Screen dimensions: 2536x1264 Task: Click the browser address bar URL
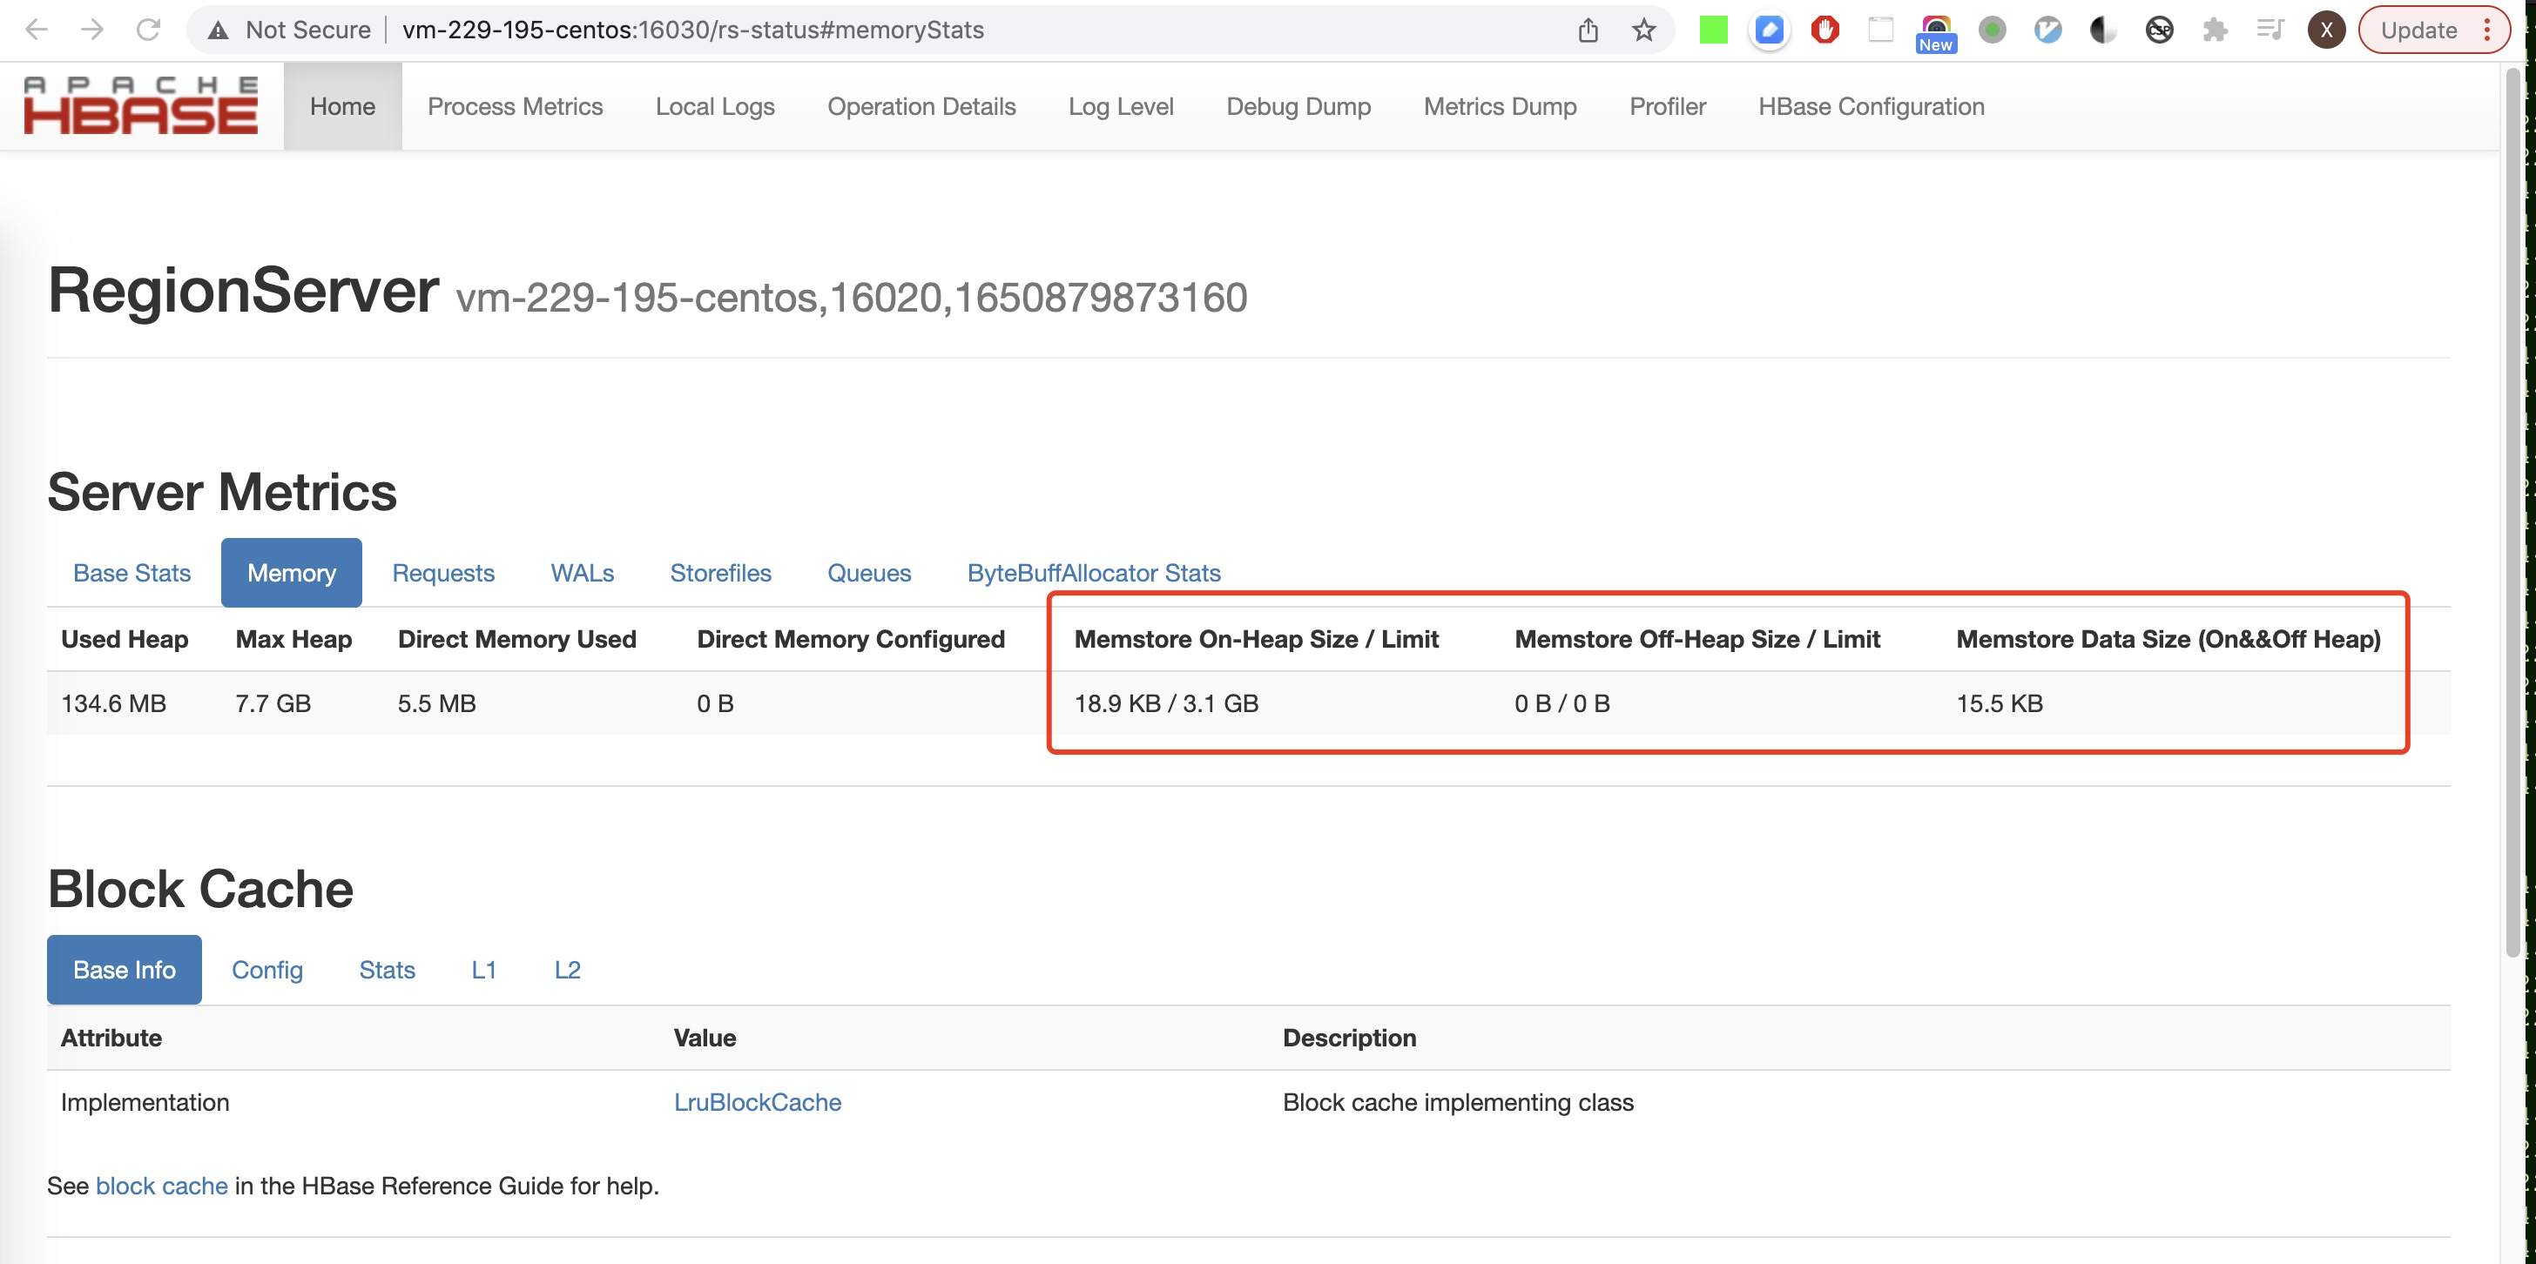pos(692,30)
